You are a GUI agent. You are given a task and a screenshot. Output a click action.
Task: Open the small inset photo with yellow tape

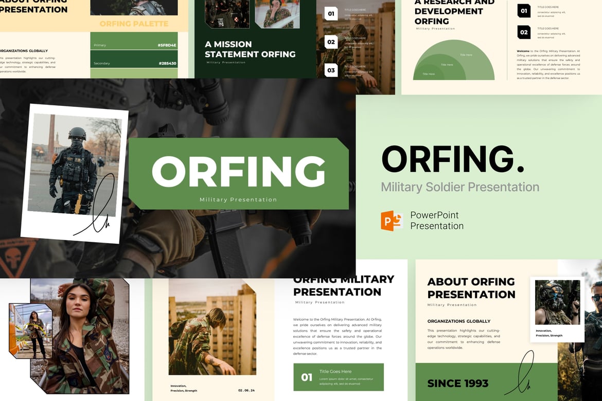pos(31,331)
